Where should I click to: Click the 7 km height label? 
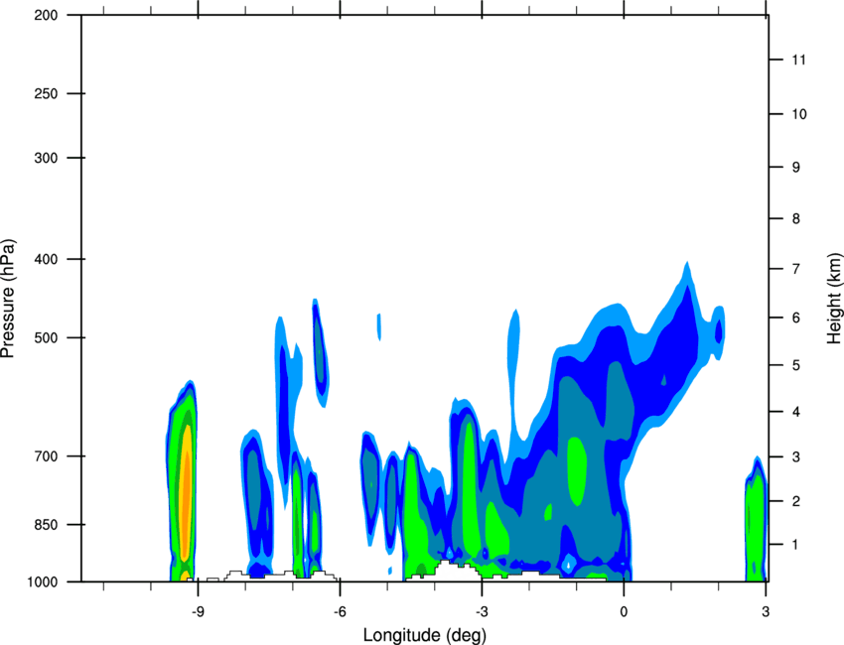coord(796,268)
